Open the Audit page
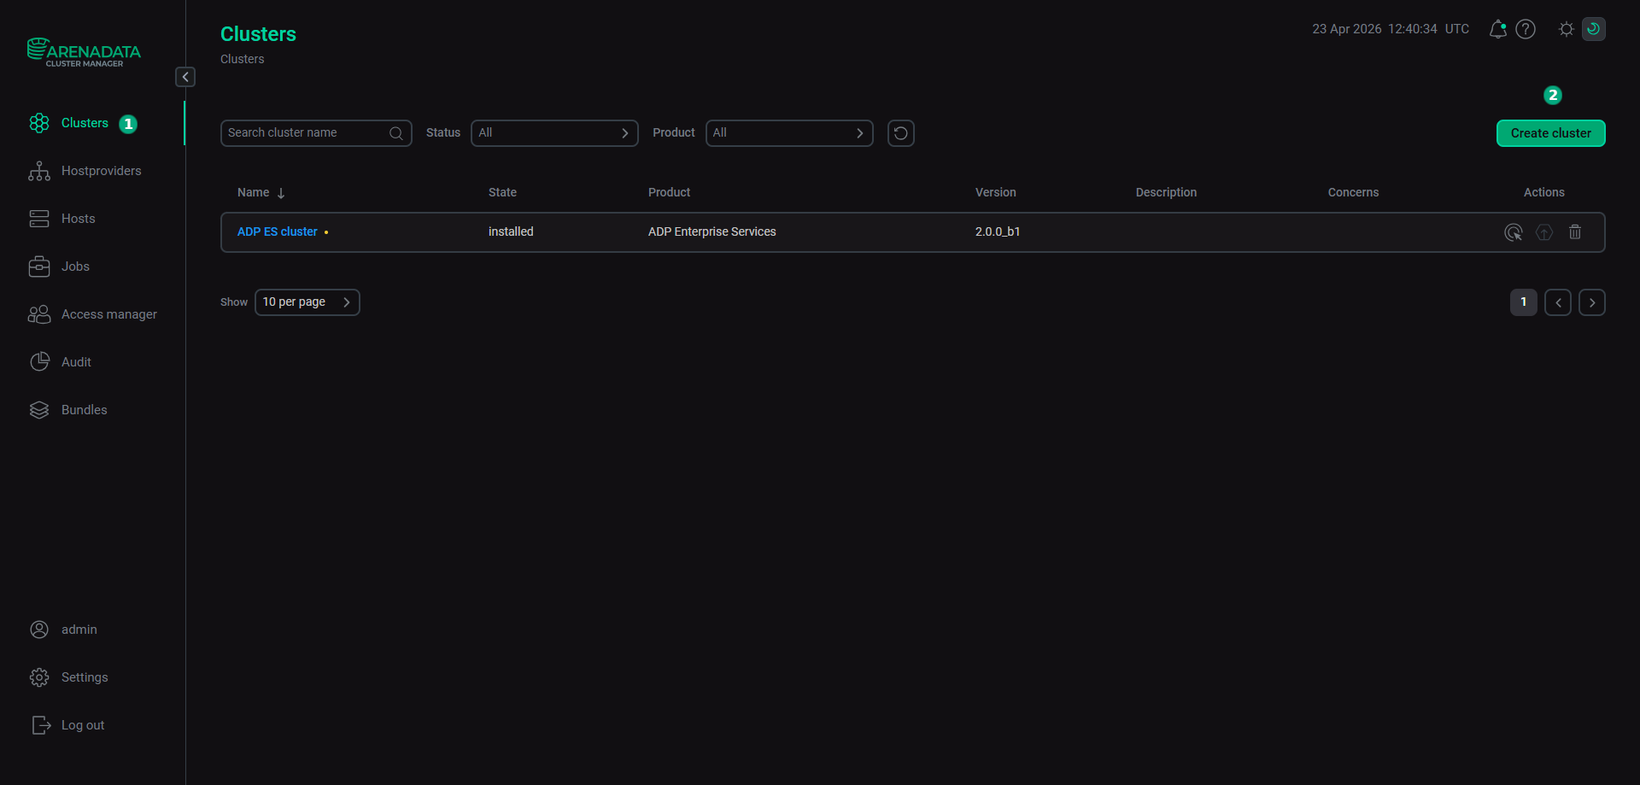 point(76,362)
